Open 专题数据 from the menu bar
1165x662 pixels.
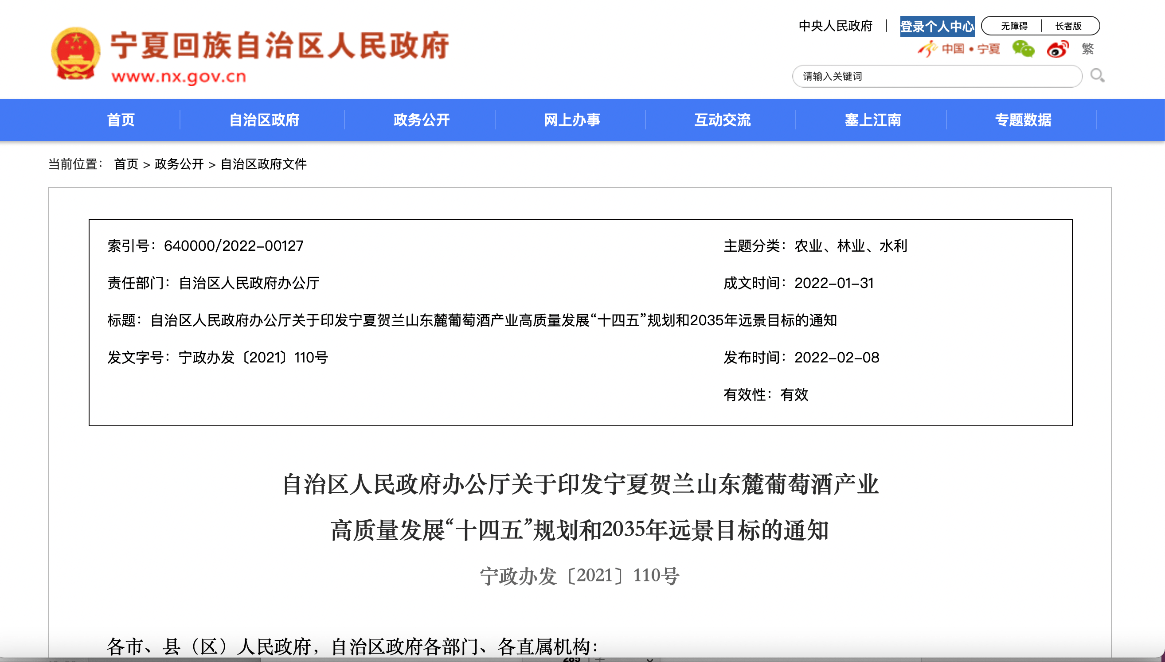(x=1023, y=120)
